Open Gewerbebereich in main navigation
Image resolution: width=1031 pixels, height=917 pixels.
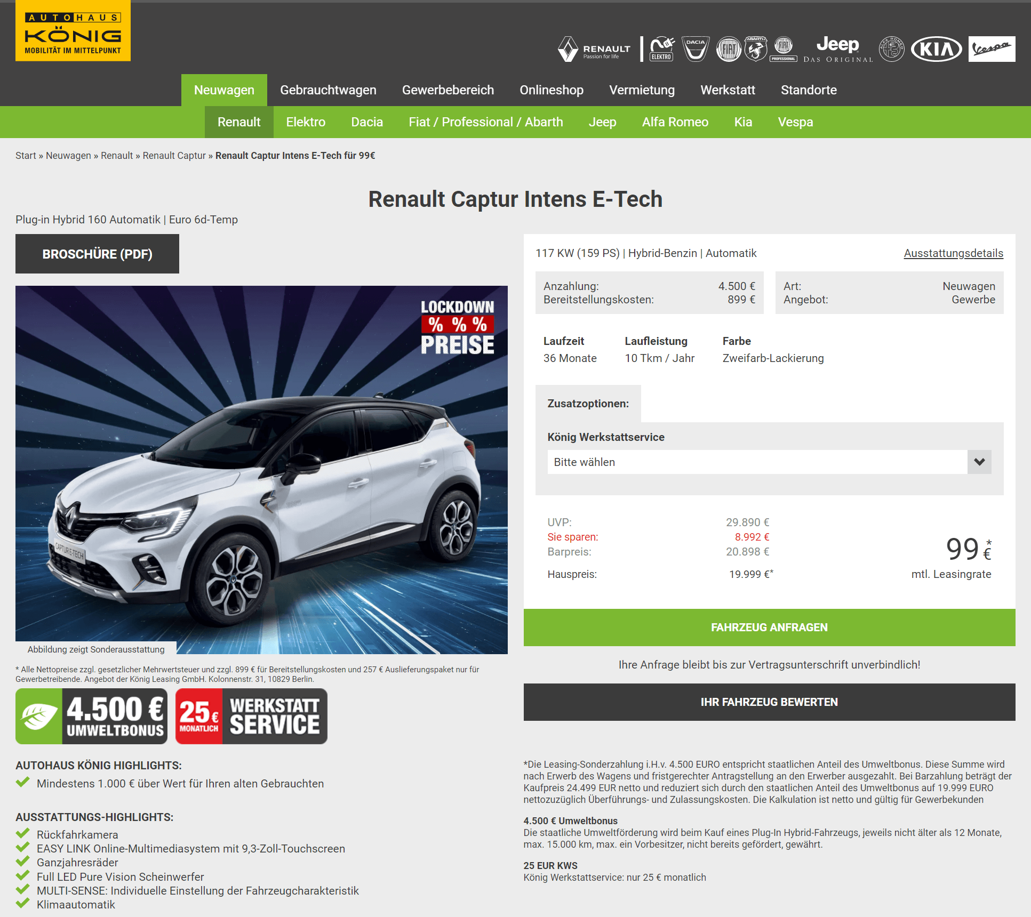pos(448,90)
